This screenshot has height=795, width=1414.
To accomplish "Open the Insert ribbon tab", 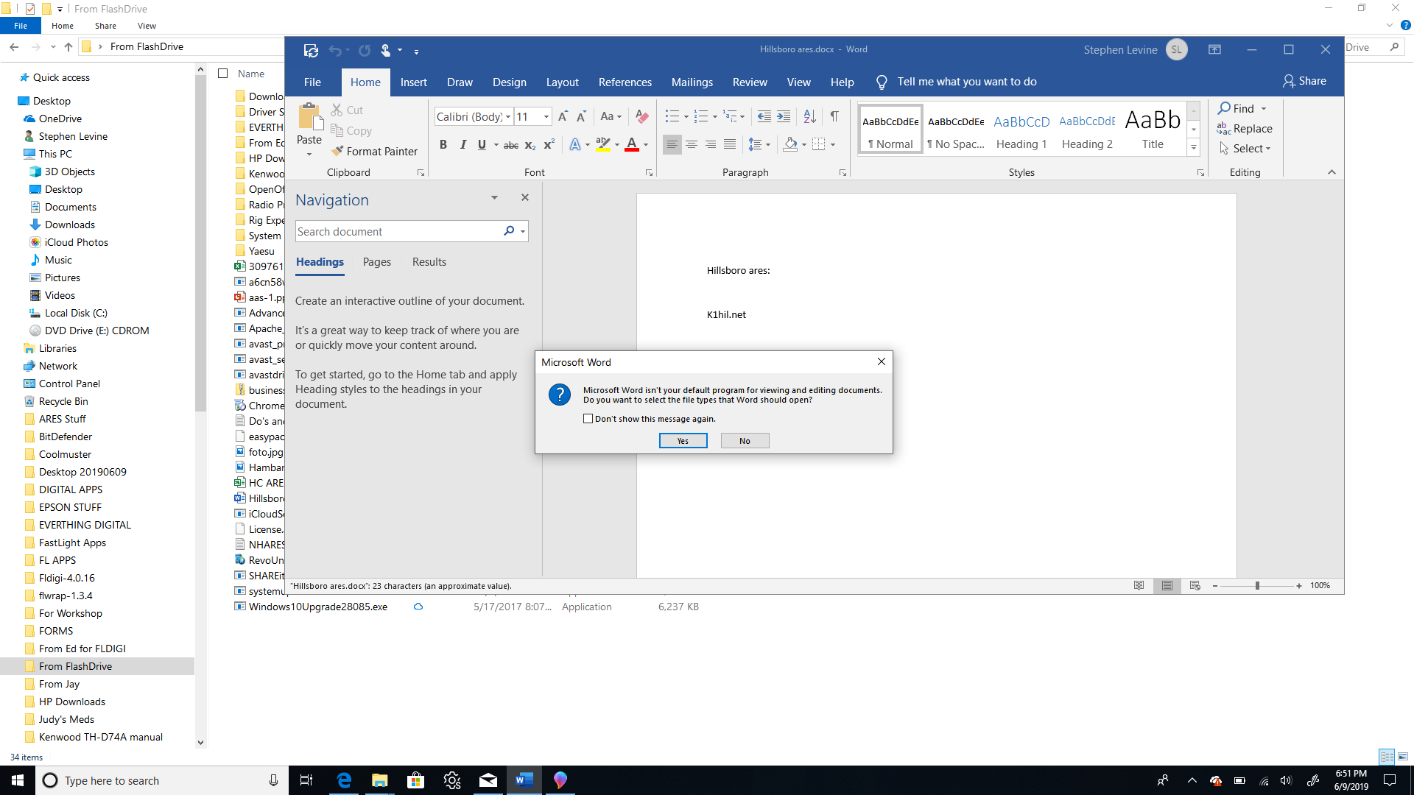I will (413, 82).
